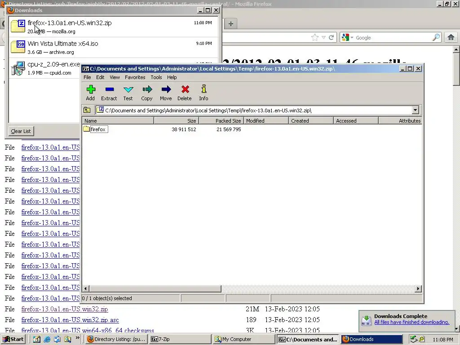Sort by Created column header
The width and height of the screenshot is (460, 345).
point(311,120)
